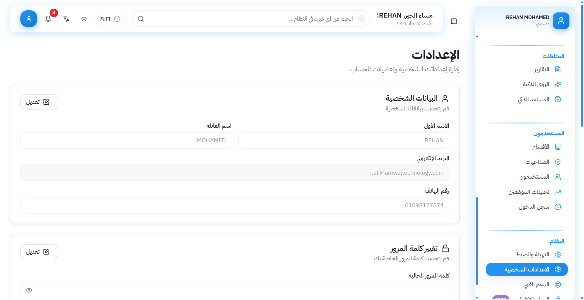Collapse the sidebar panel toggle icon
The width and height of the screenshot is (584, 300).
click(x=454, y=21)
